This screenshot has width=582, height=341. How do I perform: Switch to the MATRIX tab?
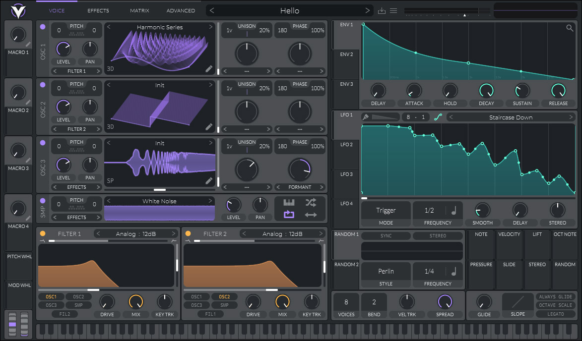pos(139,10)
